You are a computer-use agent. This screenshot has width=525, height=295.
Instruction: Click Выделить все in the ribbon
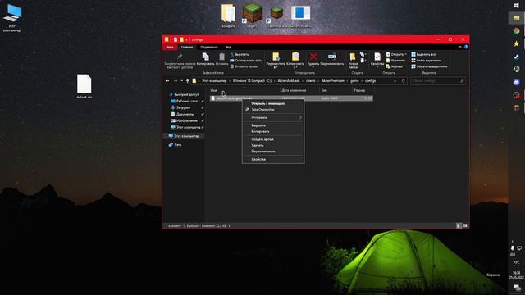click(x=423, y=55)
